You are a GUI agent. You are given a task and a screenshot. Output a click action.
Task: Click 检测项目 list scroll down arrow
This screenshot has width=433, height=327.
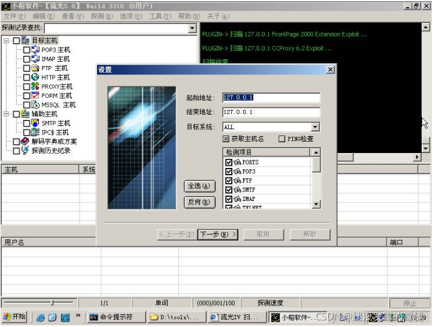pyautogui.click(x=316, y=204)
